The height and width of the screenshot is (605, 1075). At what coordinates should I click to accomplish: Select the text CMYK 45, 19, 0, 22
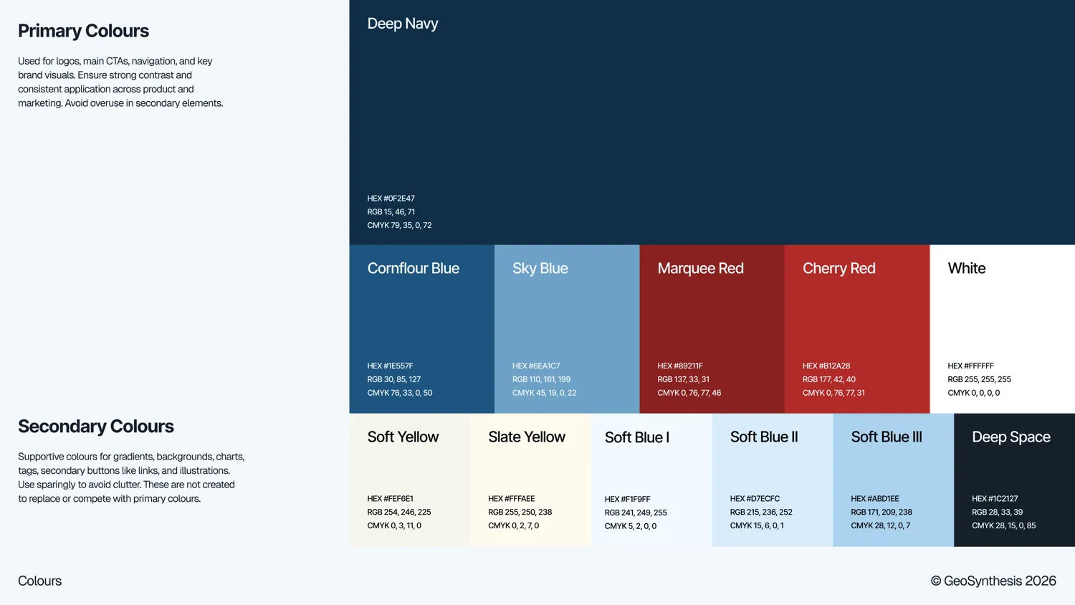[x=545, y=394]
